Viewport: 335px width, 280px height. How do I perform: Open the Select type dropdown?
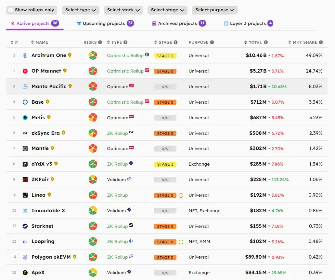(81, 10)
